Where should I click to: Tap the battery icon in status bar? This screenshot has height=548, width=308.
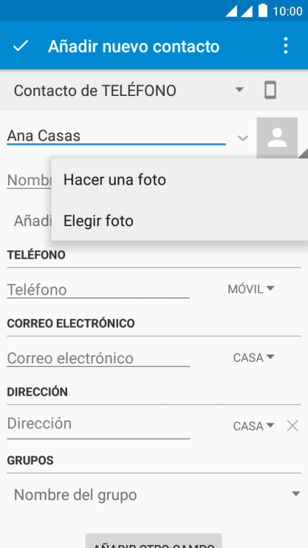tap(263, 10)
